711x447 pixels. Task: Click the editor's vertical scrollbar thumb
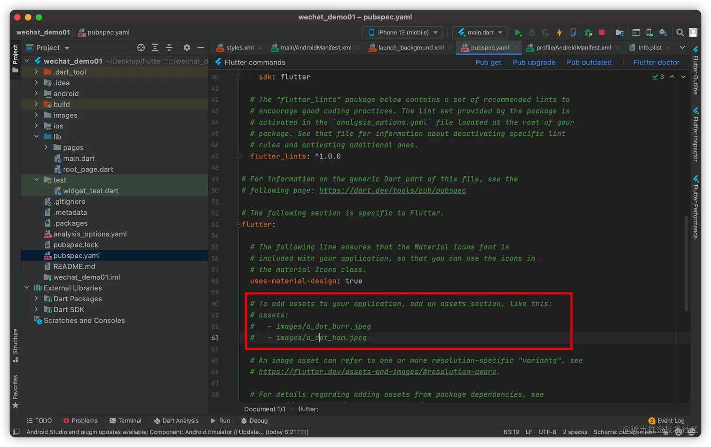(687, 263)
